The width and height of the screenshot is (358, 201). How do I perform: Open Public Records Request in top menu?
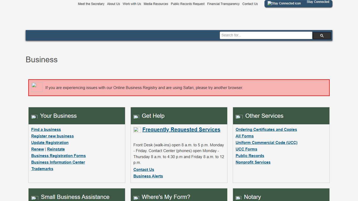[188, 4]
